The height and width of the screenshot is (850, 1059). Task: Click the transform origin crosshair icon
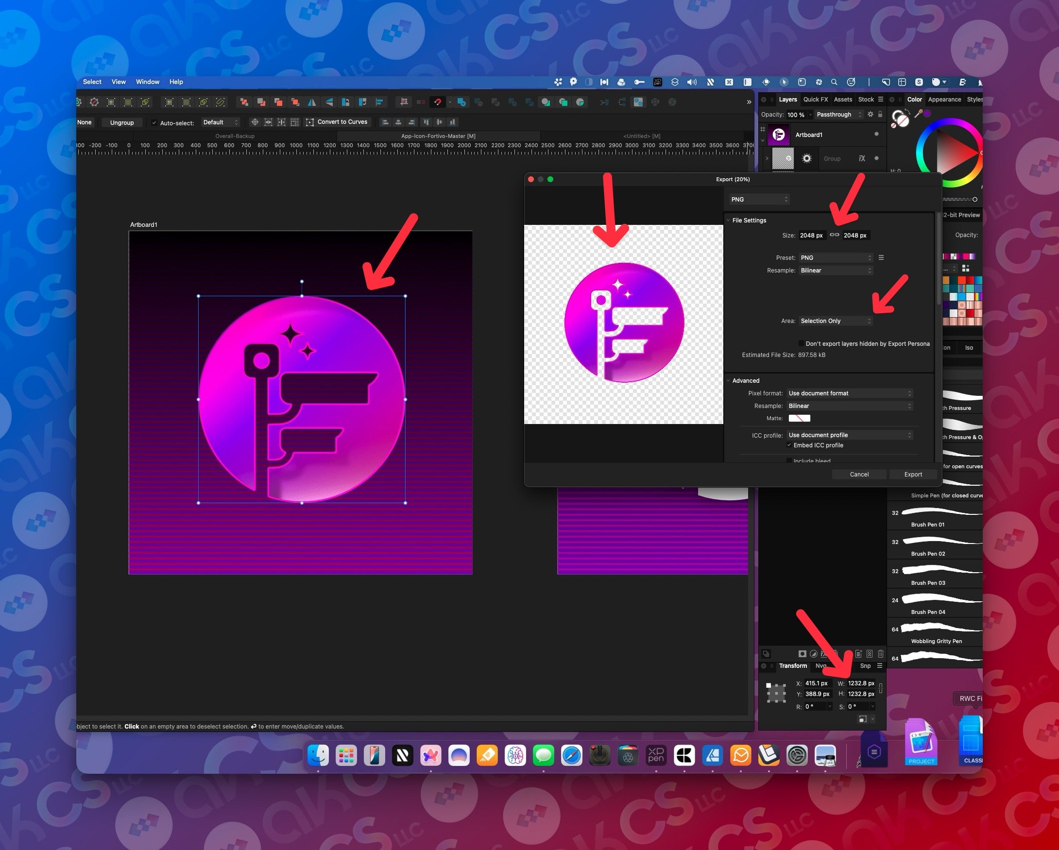coord(255,122)
